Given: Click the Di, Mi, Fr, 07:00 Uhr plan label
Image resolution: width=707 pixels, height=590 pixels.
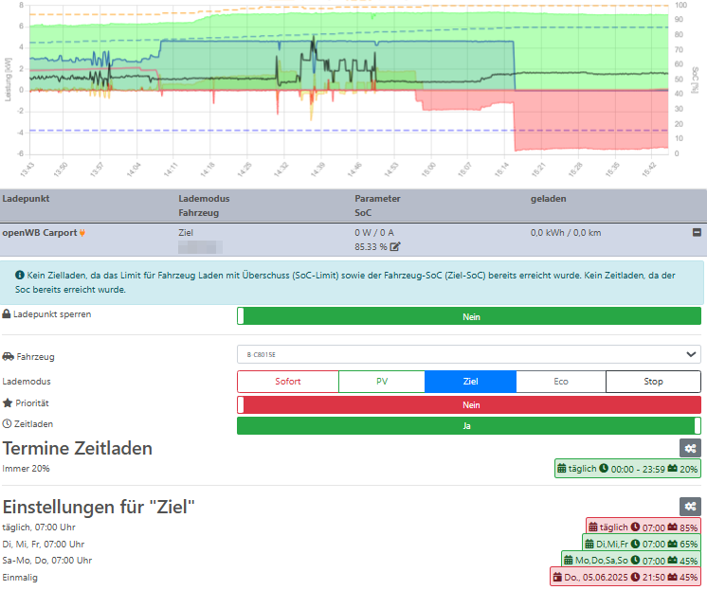Looking at the screenshot, I should pyautogui.click(x=44, y=544).
